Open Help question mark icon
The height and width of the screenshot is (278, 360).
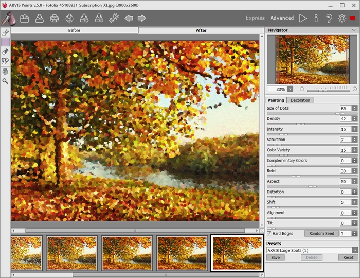(329, 18)
